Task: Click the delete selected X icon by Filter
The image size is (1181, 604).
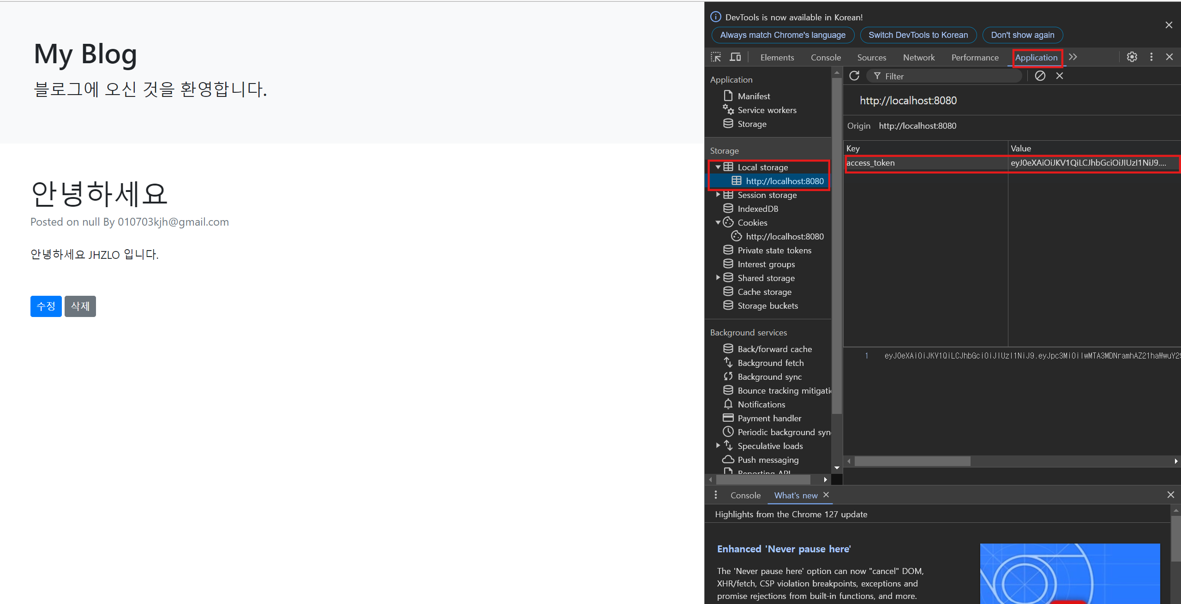Action: pyautogui.click(x=1060, y=76)
